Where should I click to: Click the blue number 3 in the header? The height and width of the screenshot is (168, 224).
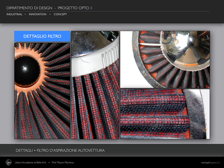(x=91, y=8)
